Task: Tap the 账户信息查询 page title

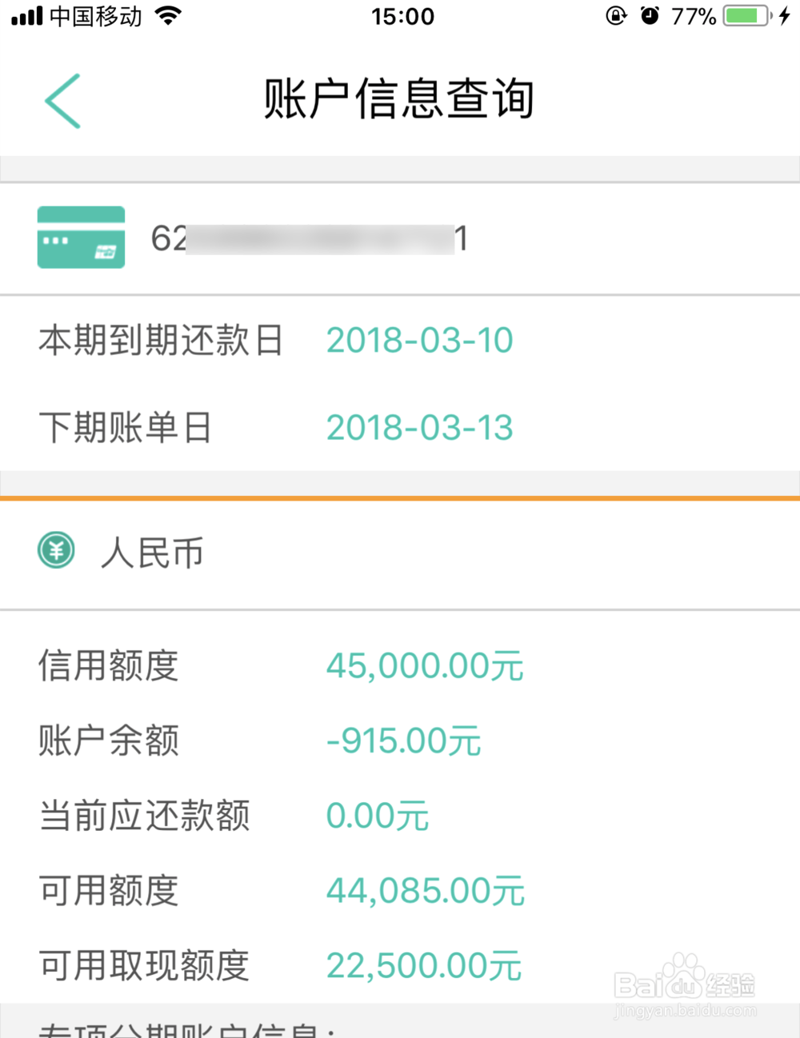Action: (x=399, y=99)
